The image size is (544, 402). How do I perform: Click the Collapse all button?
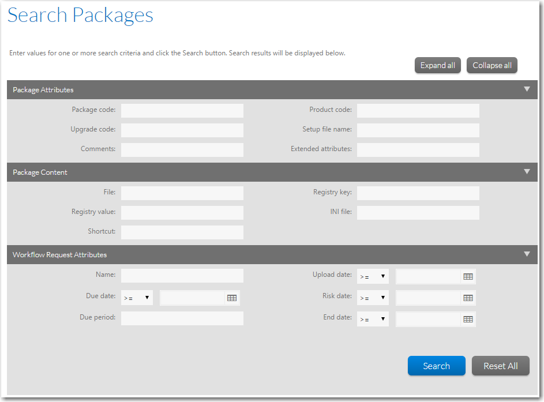pyautogui.click(x=492, y=65)
